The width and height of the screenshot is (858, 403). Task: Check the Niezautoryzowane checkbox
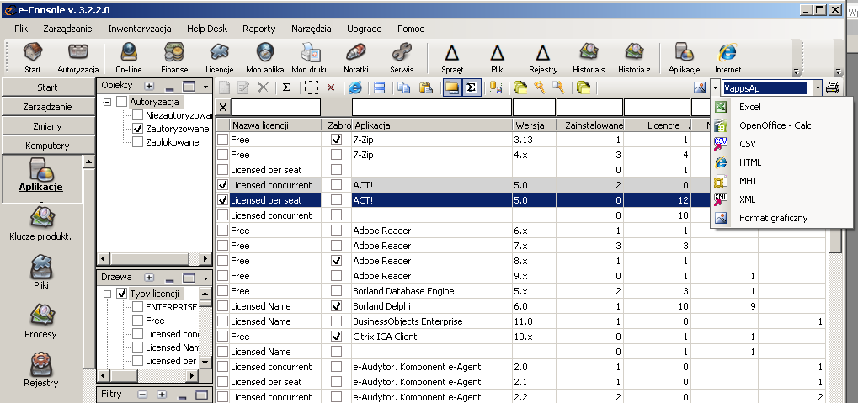[138, 115]
